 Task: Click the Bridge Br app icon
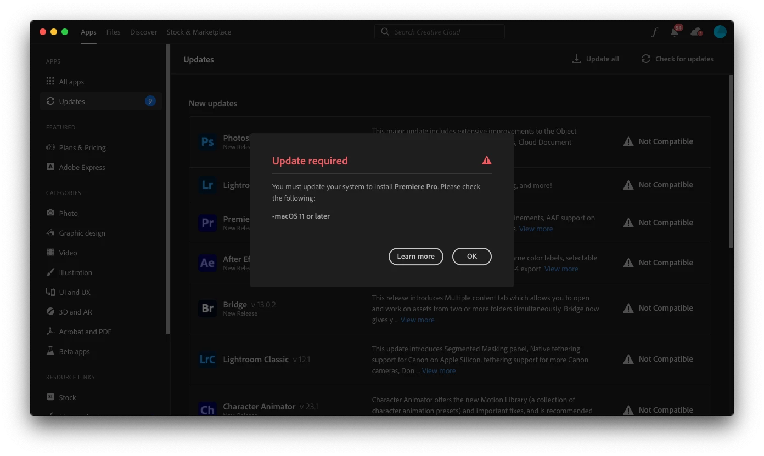tap(207, 309)
